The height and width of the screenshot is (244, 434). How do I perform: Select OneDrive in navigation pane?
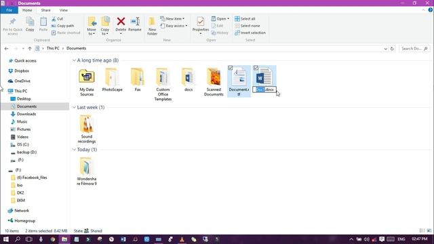tap(22, 81)
